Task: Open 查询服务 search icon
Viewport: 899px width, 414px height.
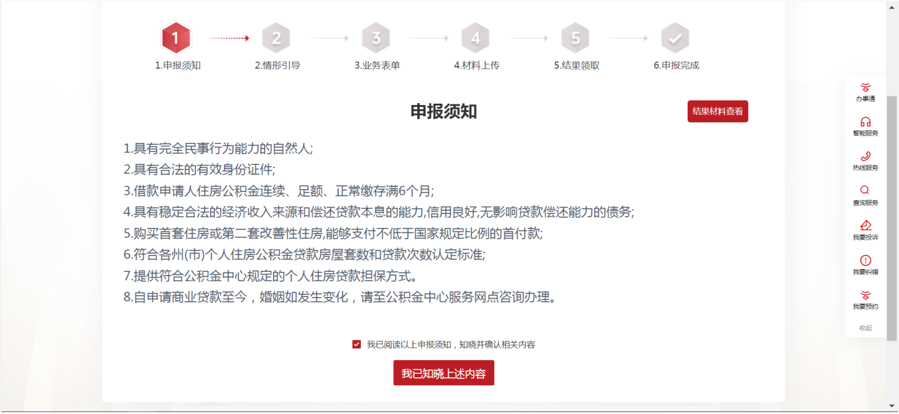Action: 865,190
